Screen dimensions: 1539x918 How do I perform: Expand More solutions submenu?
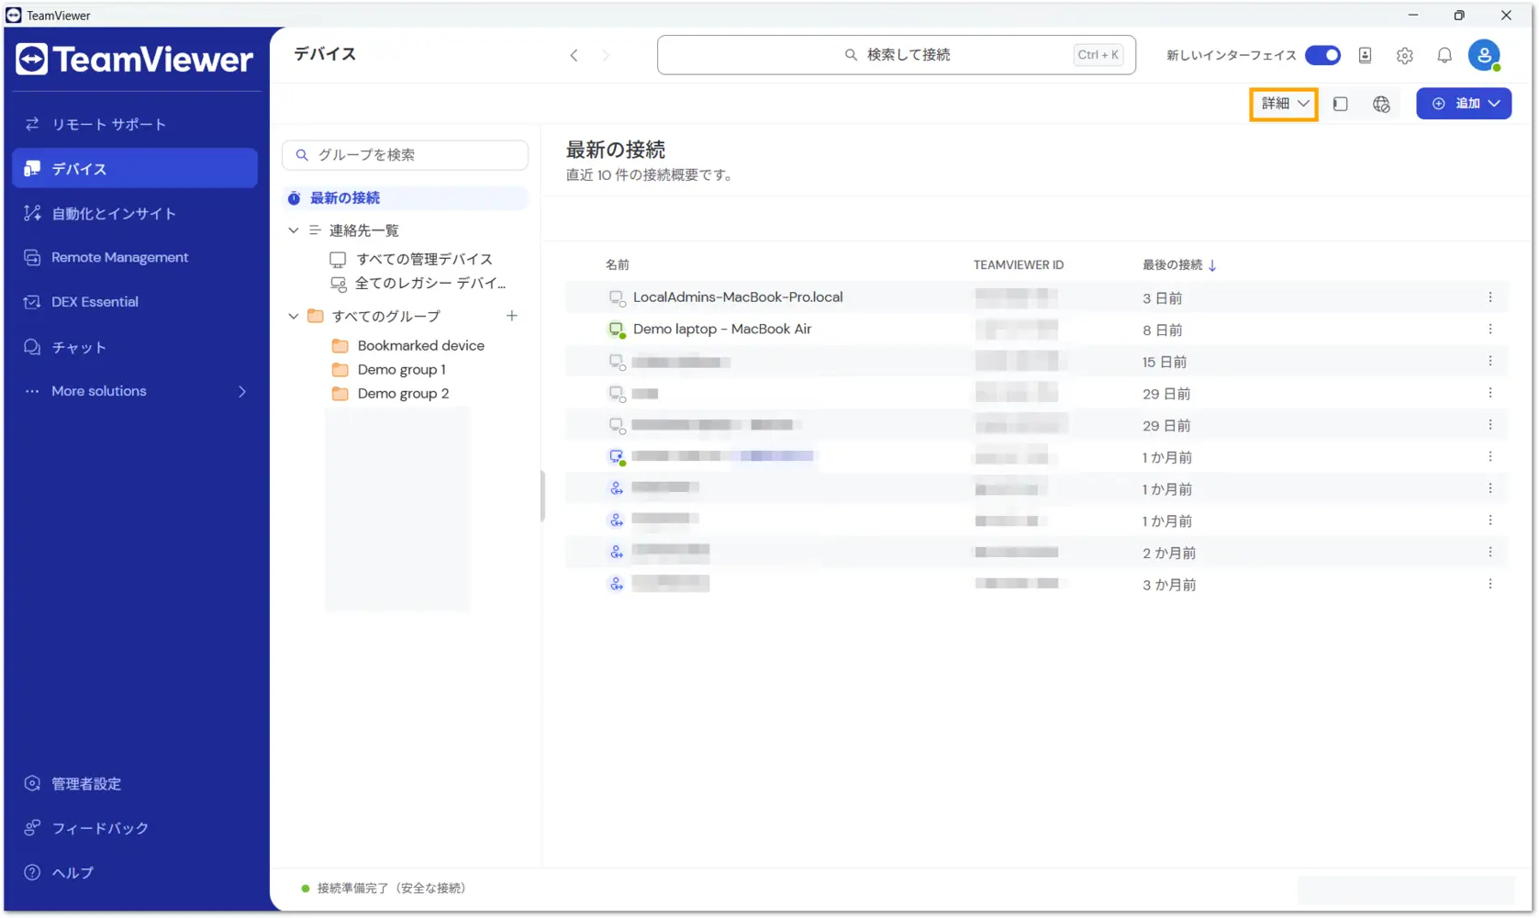[x=135, y=391]
